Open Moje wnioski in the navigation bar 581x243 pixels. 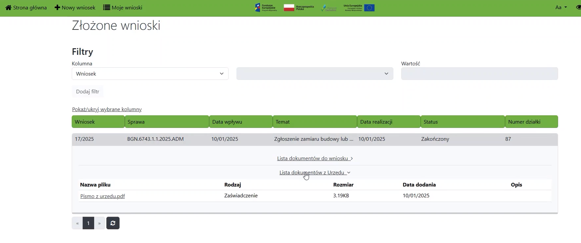click(123, 8)
